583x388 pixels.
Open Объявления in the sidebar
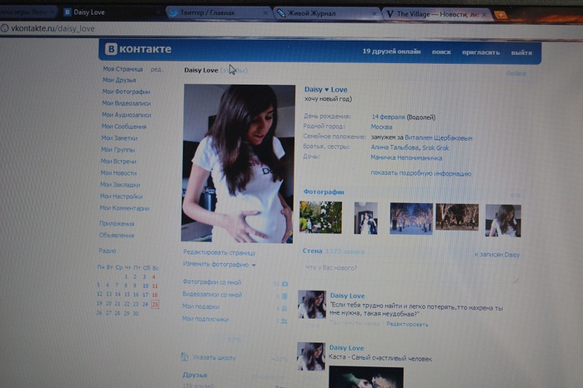117,235
